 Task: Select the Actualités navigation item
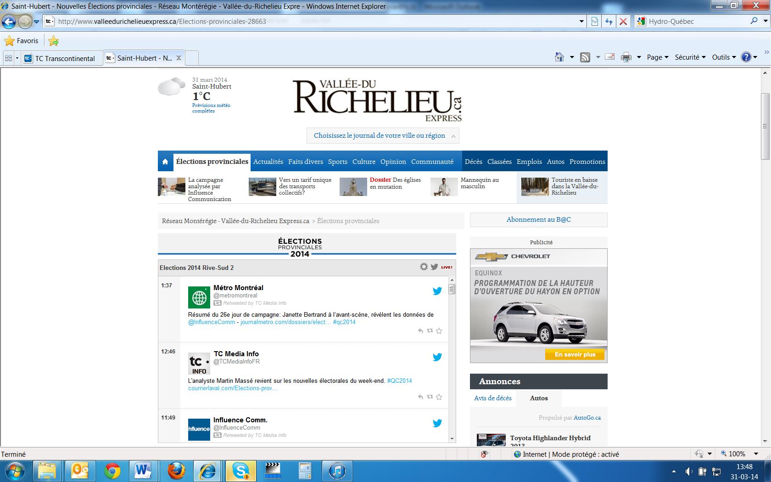click(x=268, y=162)
